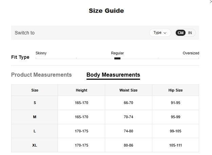Click the 105-111 hip size cell
The width and height of the screenshot is (212, 155).
coord(175,145)
